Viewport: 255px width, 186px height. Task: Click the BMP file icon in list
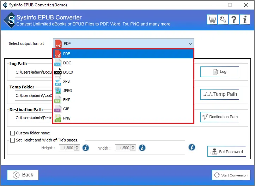(57, 100)
